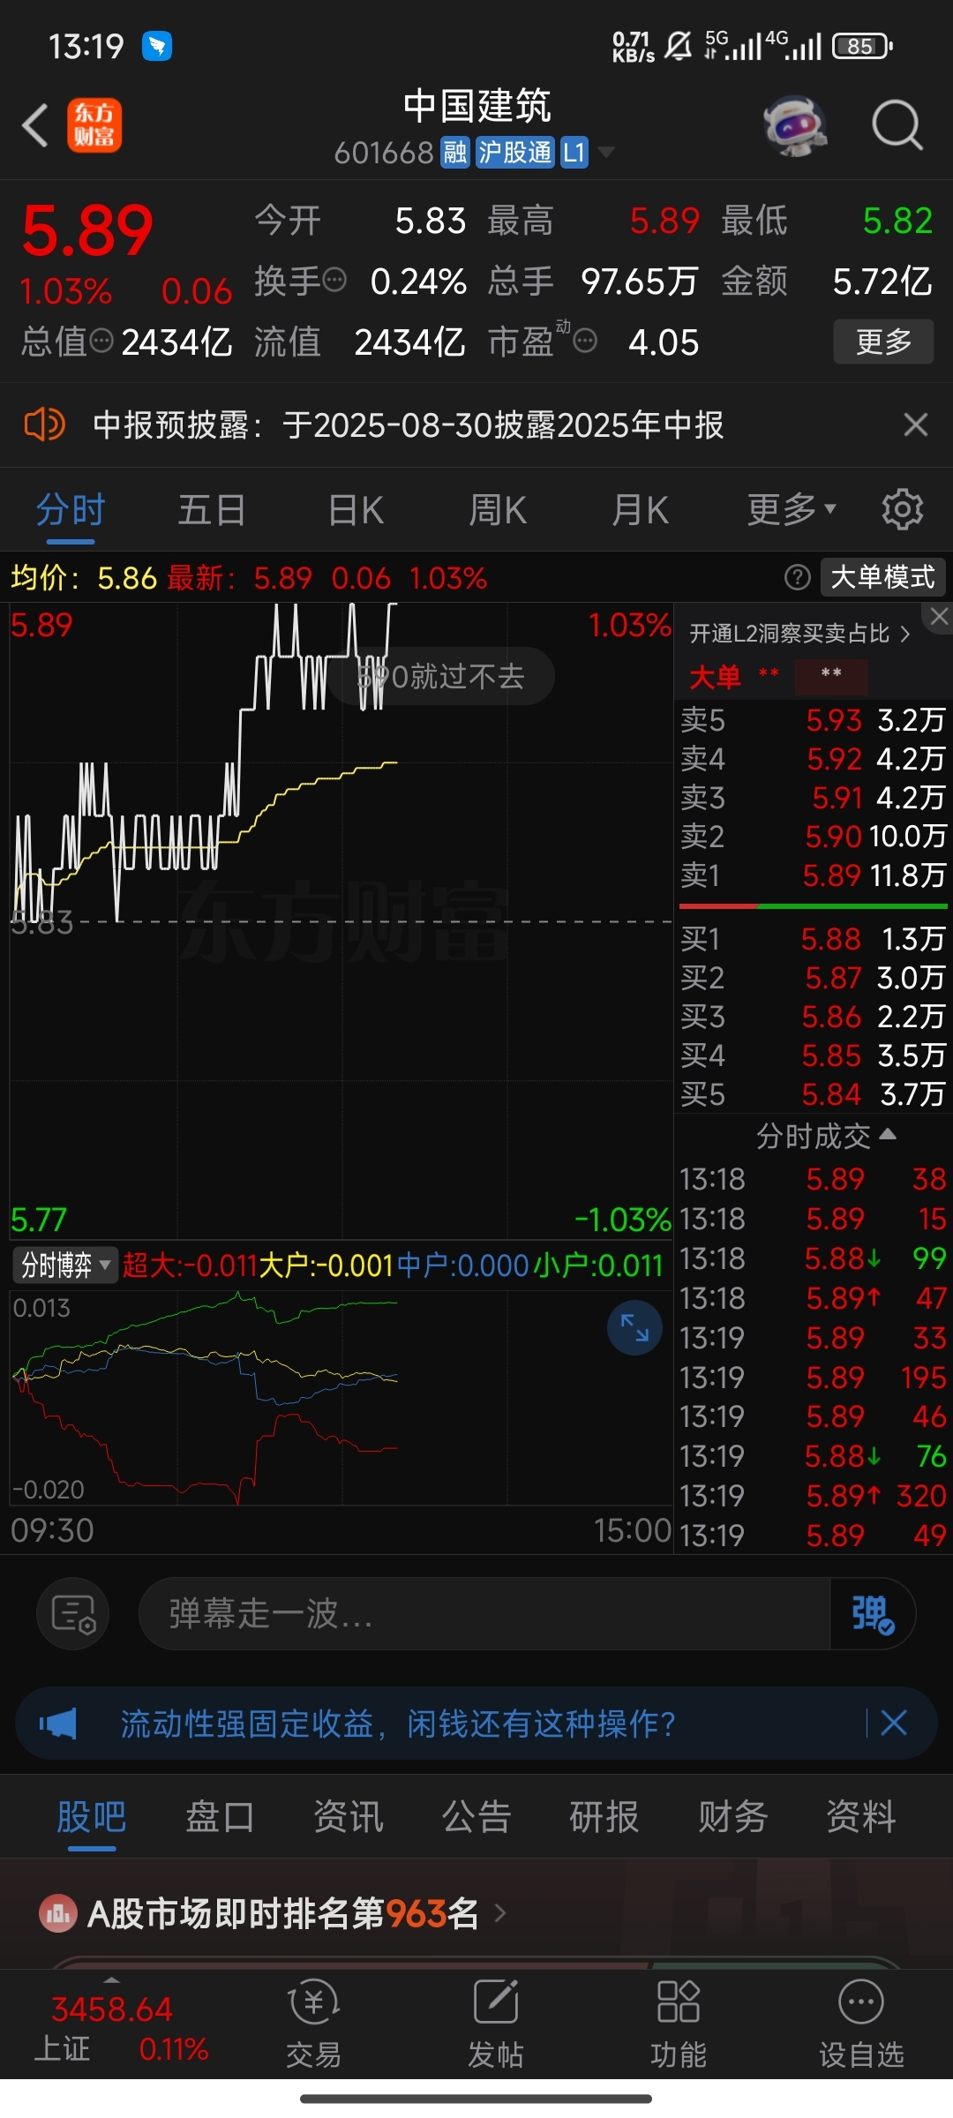Tap 13:19 trade with volume 195

coord(813,1378)
